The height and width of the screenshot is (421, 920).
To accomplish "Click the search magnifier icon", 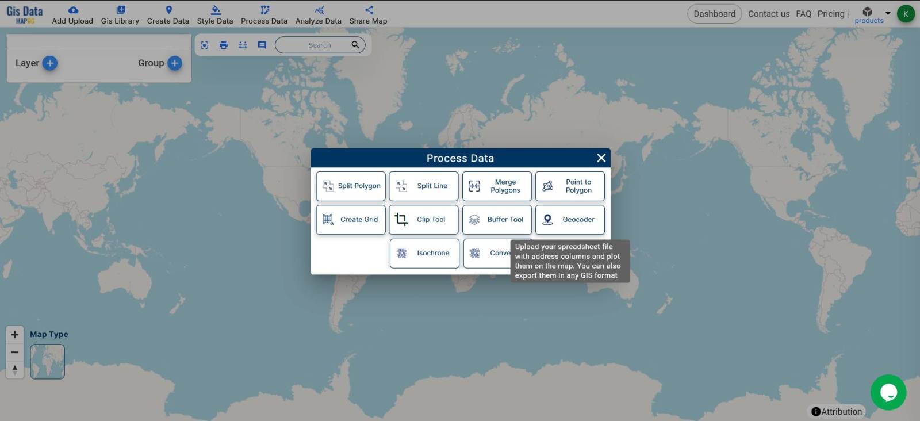I will tap(355, 45).
